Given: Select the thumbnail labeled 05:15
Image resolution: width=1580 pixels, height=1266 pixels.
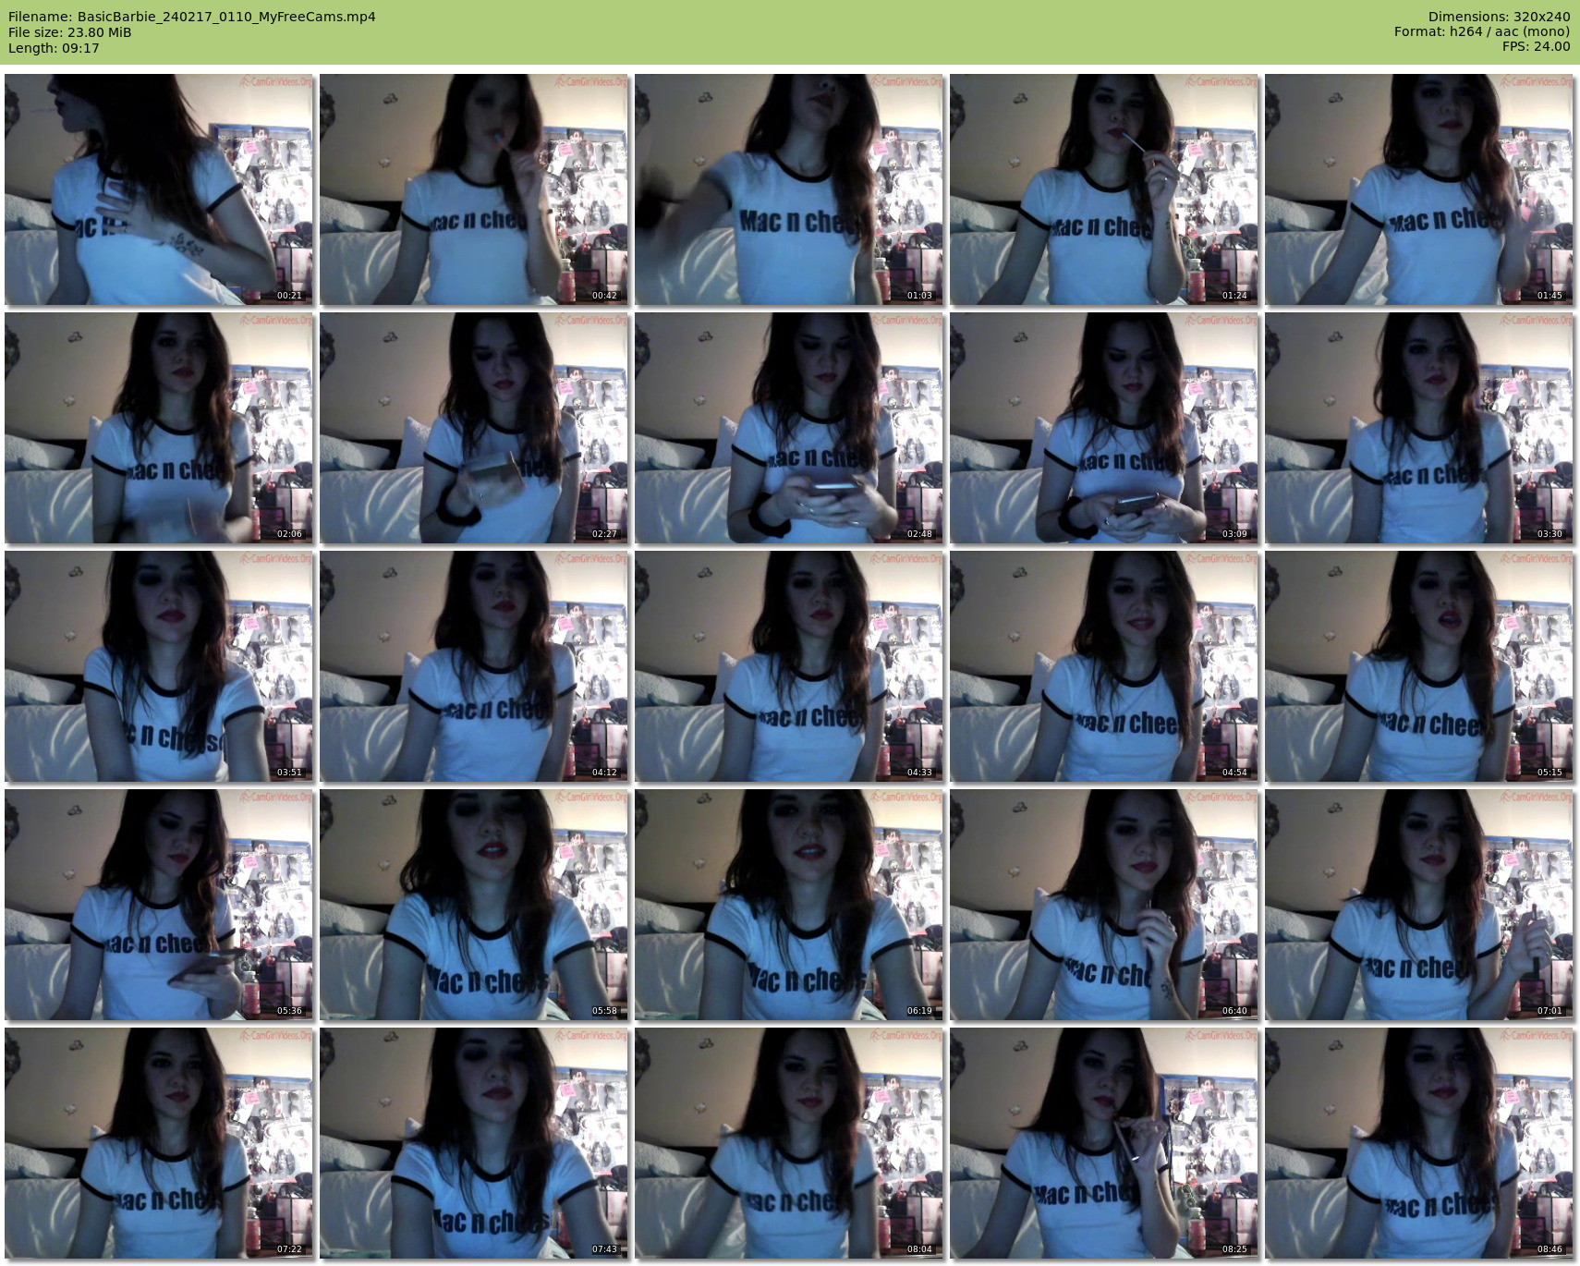Looking at the screenshot, I should (x=1419, y=666).
